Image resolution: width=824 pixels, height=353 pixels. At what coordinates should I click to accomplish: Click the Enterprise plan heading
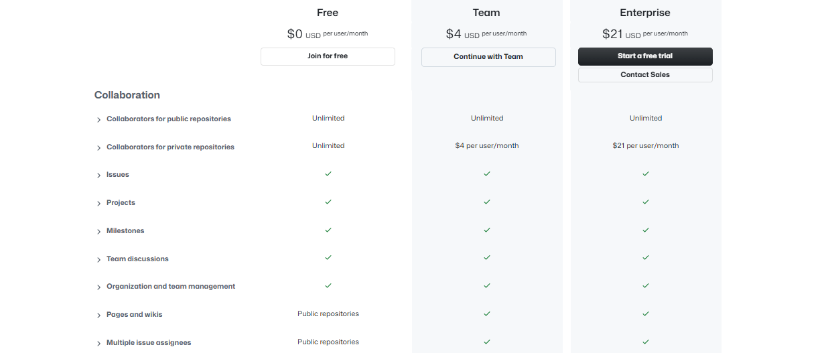point(645,13)
